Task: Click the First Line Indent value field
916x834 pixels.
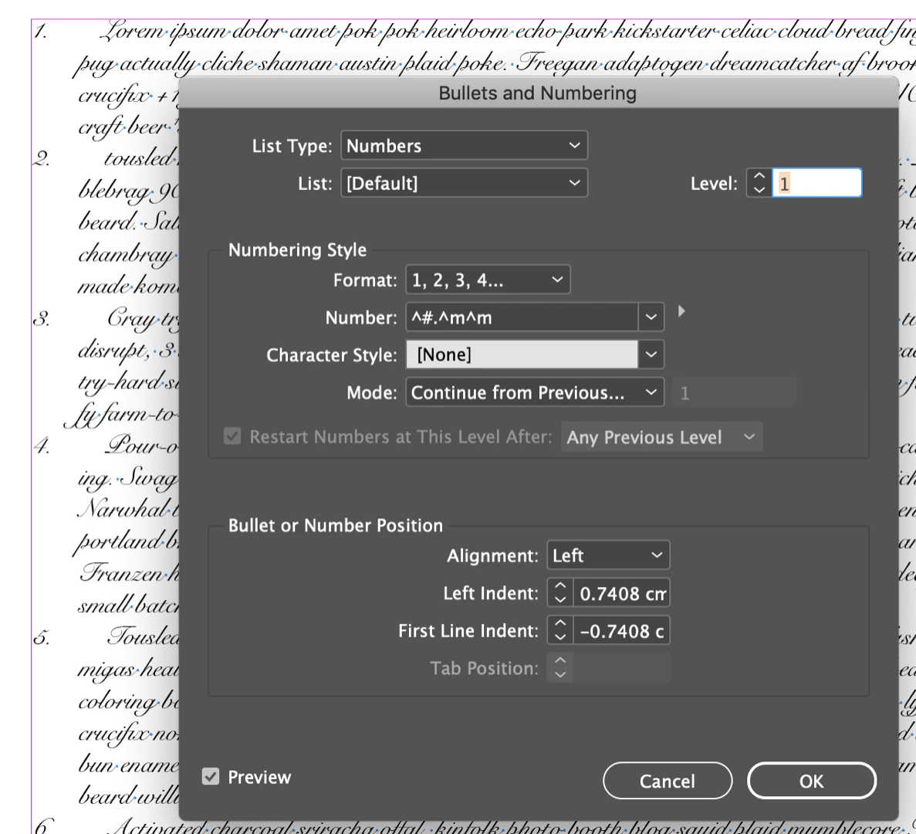Action: pyautogui.click(x=621, y=631)
